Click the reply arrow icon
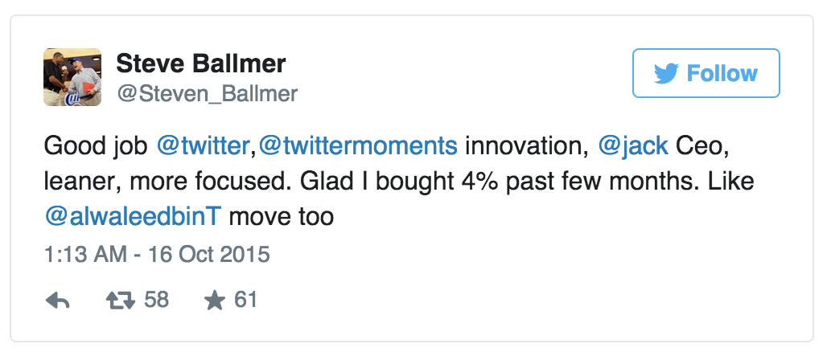This screenshot has height=360, width=827. (58, 301)
